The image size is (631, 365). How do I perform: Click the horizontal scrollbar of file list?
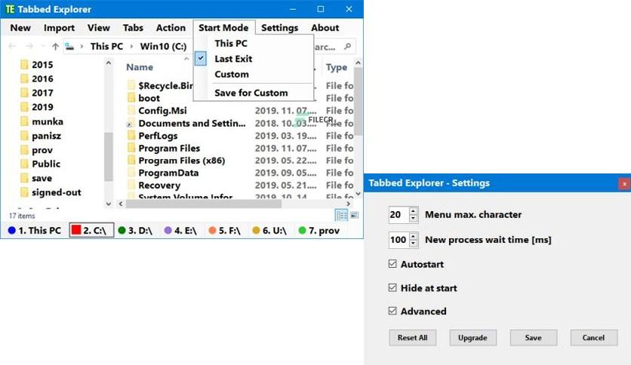pos(204,204)
